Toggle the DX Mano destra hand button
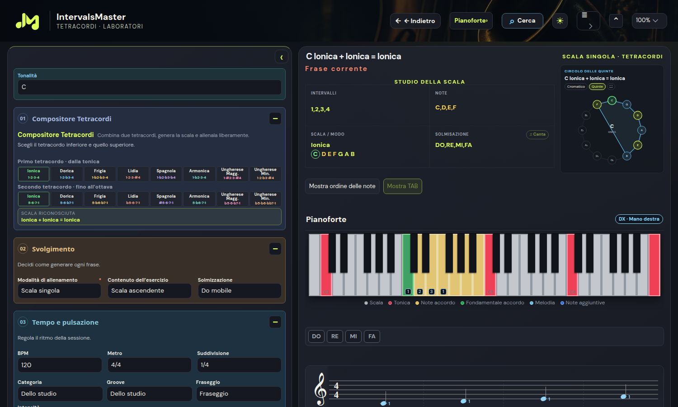678x407 pixels. (639, 219)
